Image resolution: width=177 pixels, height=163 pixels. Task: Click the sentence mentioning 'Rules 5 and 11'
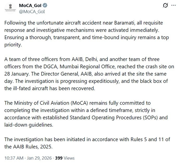tap(86, 139)
